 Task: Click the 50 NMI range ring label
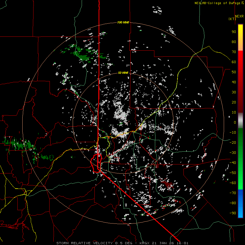[x=123, y=73]
